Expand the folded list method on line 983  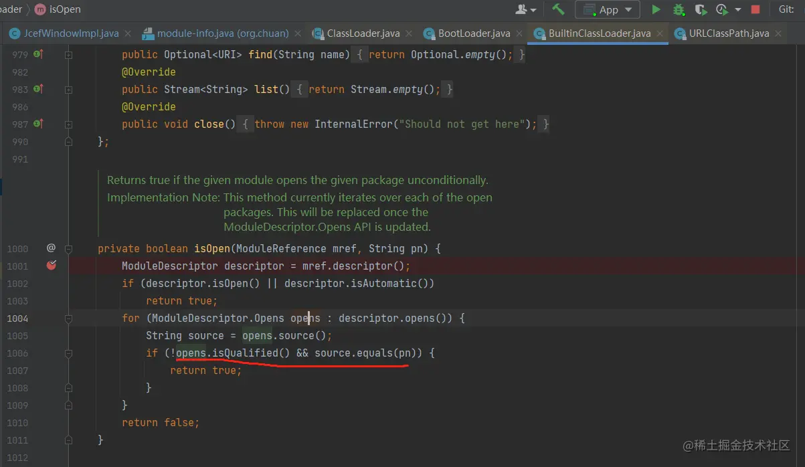pyautogui.click(x=68, y=89)
